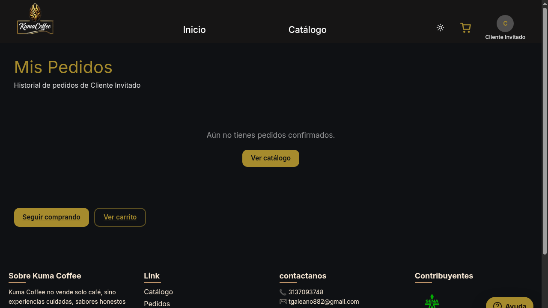This screenshot has width=548, height=308.
Task: Open the Pedidos footer link
Action: (157, 304)
